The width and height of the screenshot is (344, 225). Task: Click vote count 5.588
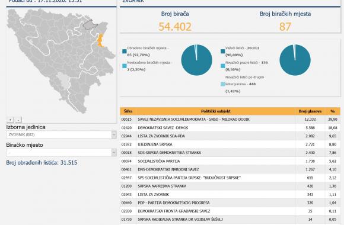[x=310, y=128]
